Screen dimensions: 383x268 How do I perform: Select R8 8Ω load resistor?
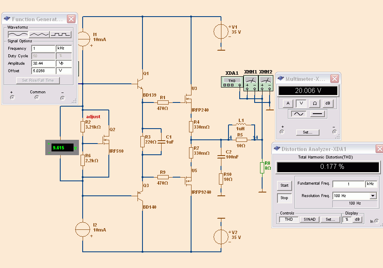click(262, 168)
